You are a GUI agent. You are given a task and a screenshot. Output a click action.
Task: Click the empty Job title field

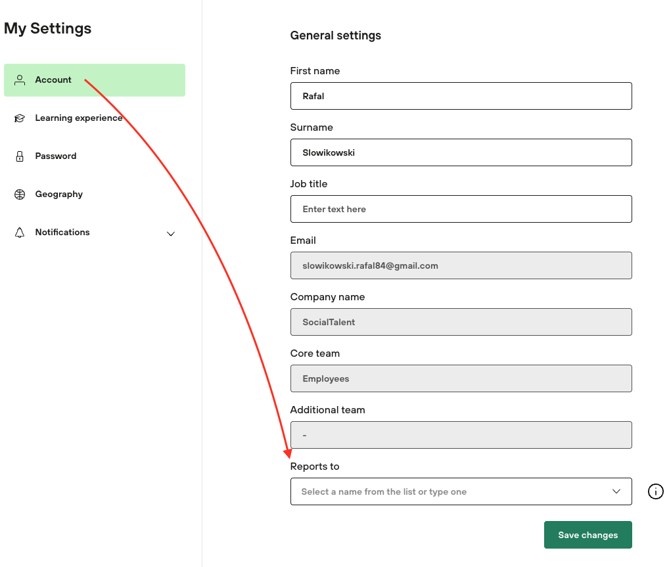click(x=460, y=209)
